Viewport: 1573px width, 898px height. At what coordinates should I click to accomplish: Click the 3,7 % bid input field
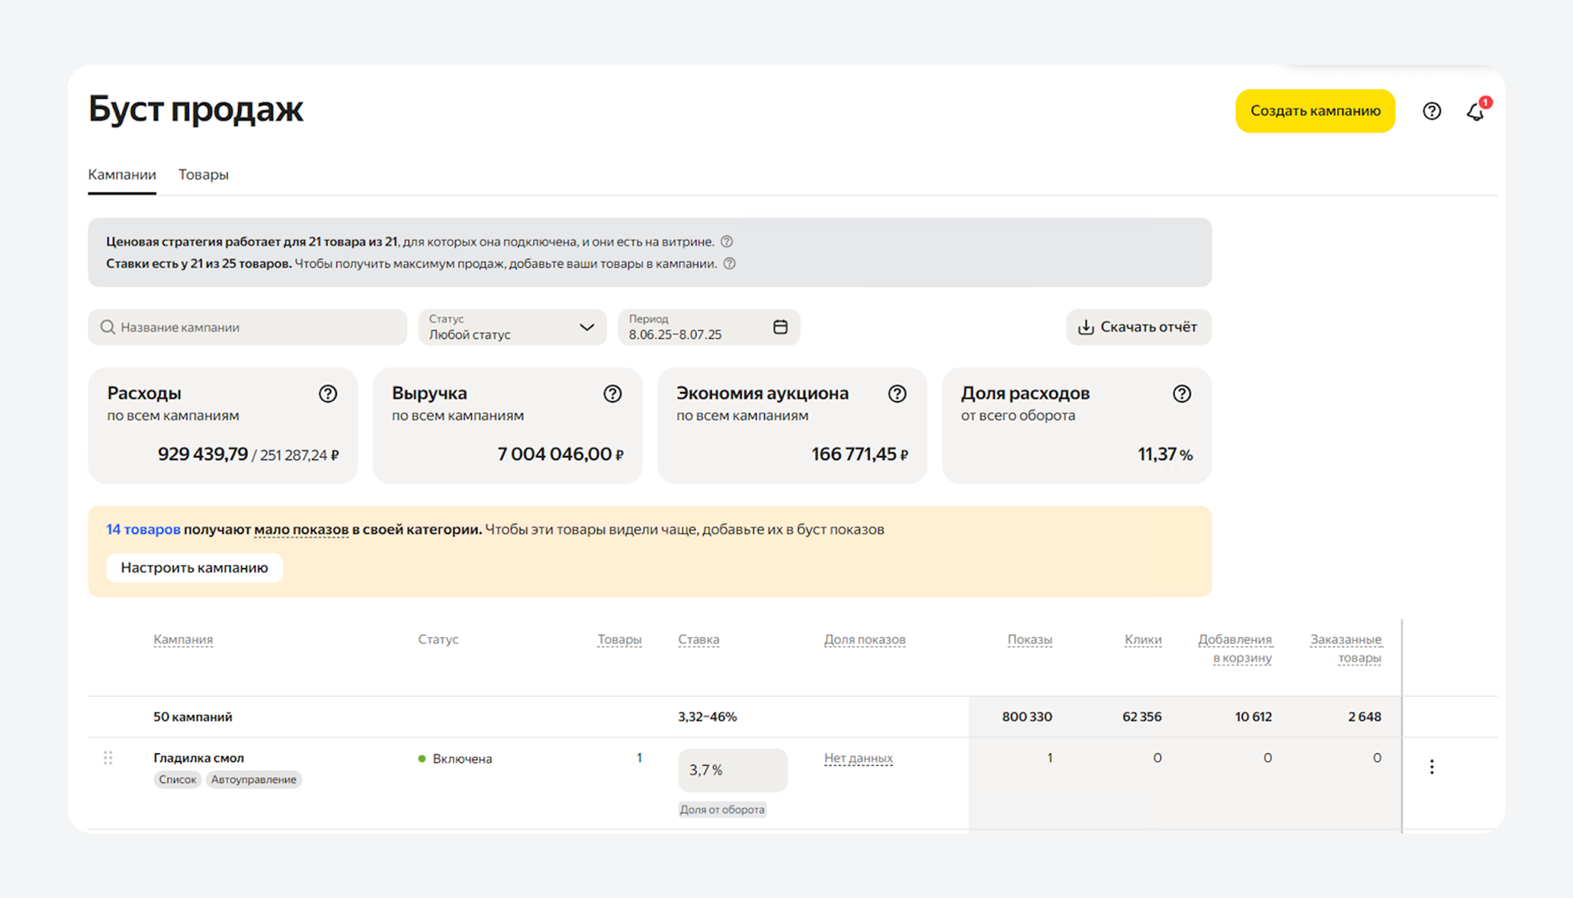(x=733, y=770)
